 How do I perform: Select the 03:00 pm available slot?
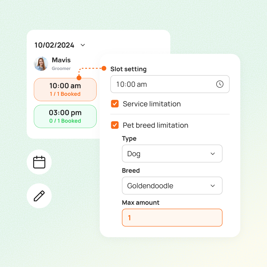[65, 116]
